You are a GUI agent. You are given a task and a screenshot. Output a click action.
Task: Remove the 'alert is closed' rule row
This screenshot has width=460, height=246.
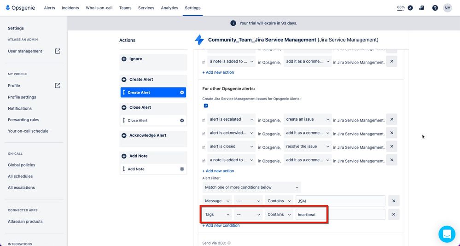point(392,146)
